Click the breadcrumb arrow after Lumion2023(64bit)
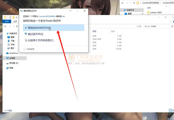 161,3
